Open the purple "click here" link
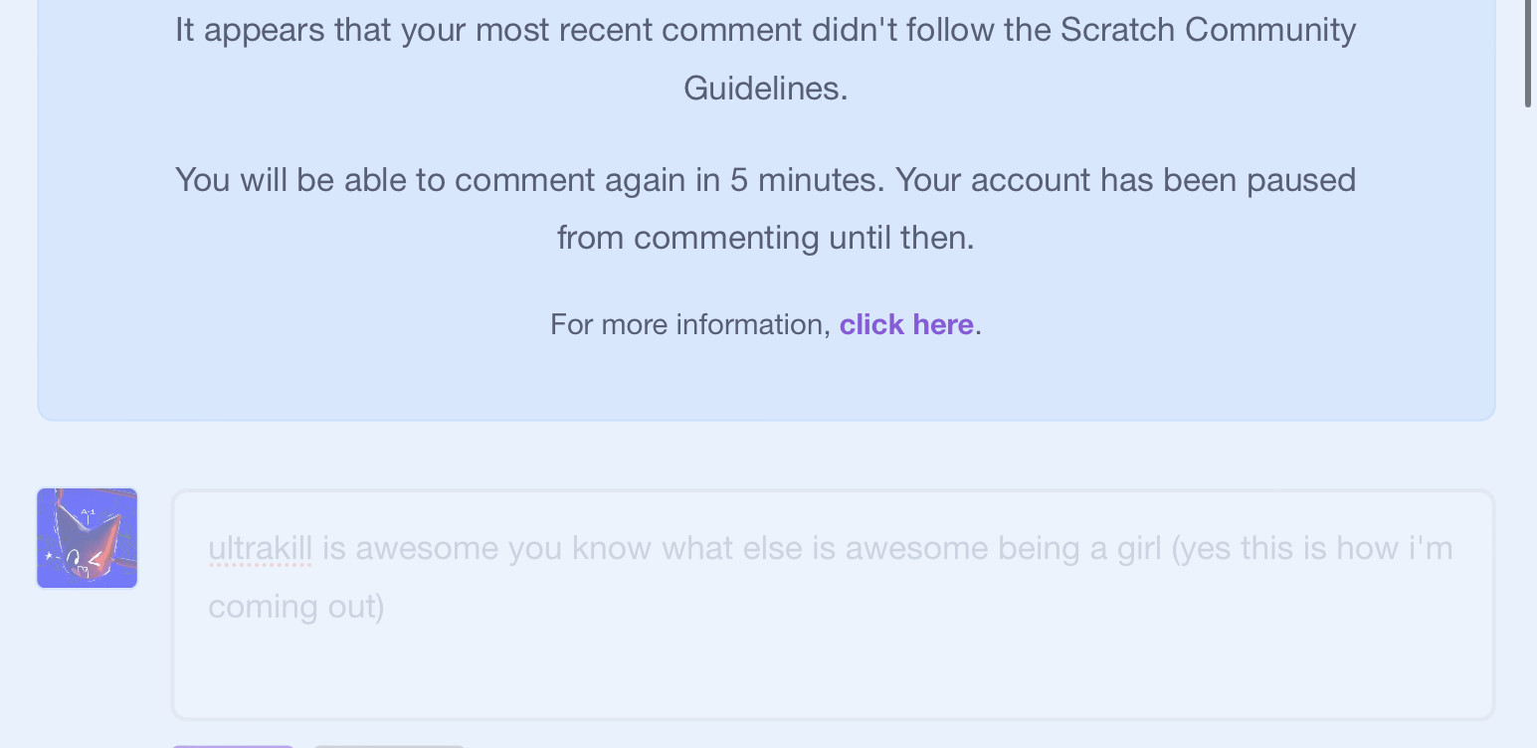 (905, 325)
